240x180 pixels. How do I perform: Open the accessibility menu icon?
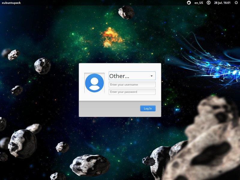click(208, 3)
